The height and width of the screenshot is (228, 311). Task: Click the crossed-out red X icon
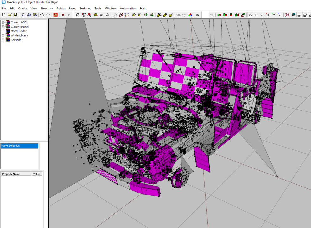[287, 15]
